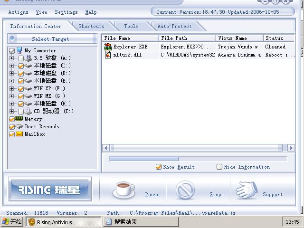Uncheck the Memory checkbox
The width and height of the screenshot is (304, 228).
click(11, 119)
